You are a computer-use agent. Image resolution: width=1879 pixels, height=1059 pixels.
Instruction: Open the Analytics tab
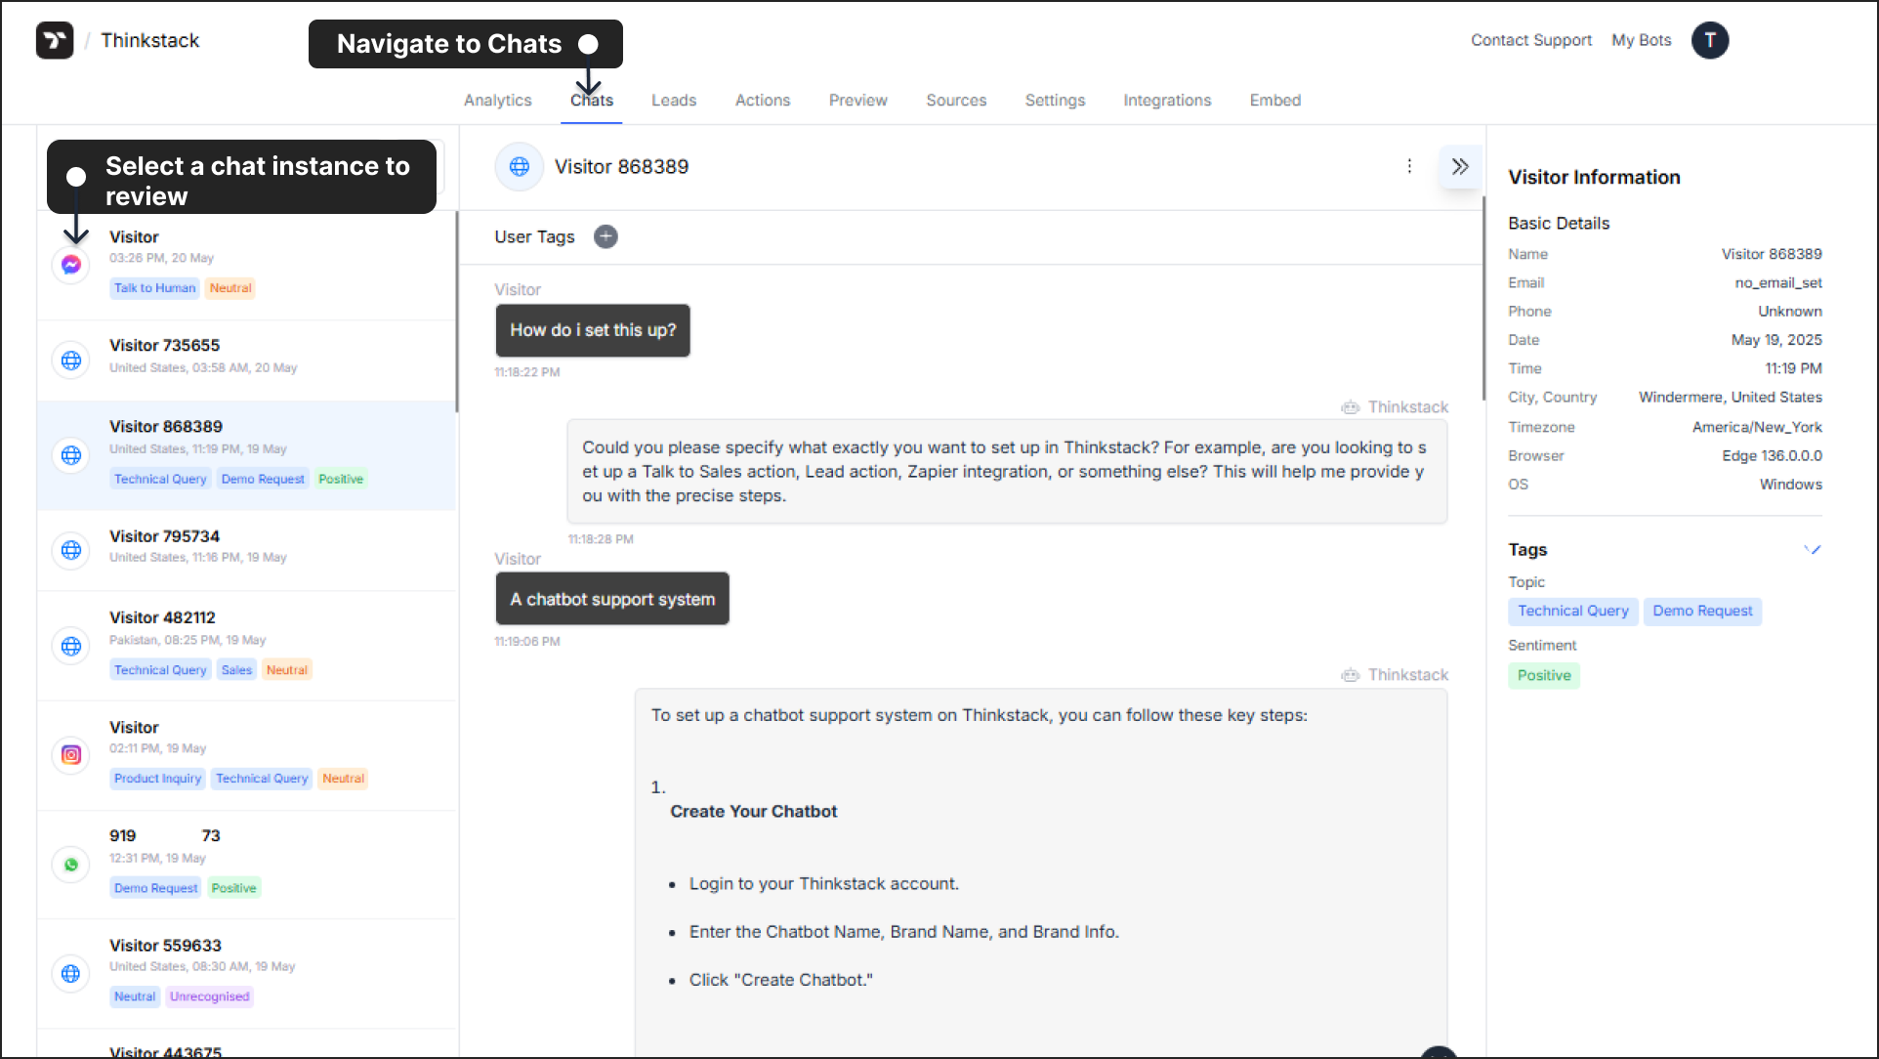498,100
